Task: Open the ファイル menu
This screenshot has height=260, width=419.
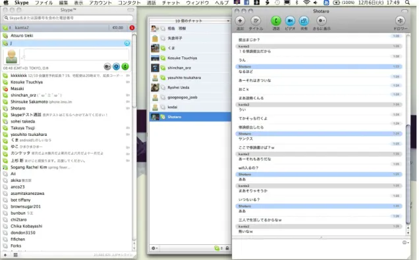Action: tap(44, 3)
